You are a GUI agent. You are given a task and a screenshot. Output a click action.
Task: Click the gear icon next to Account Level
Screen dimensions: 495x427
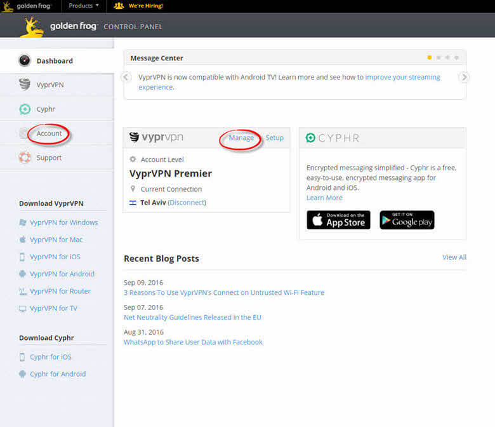[133, 159]
